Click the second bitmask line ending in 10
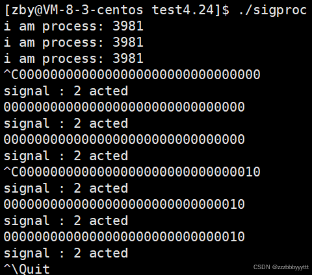 click(x=124, y=204)
